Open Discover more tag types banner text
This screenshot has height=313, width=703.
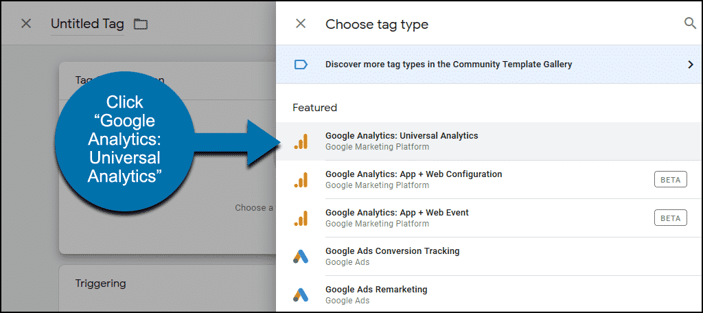coord(448,64)
